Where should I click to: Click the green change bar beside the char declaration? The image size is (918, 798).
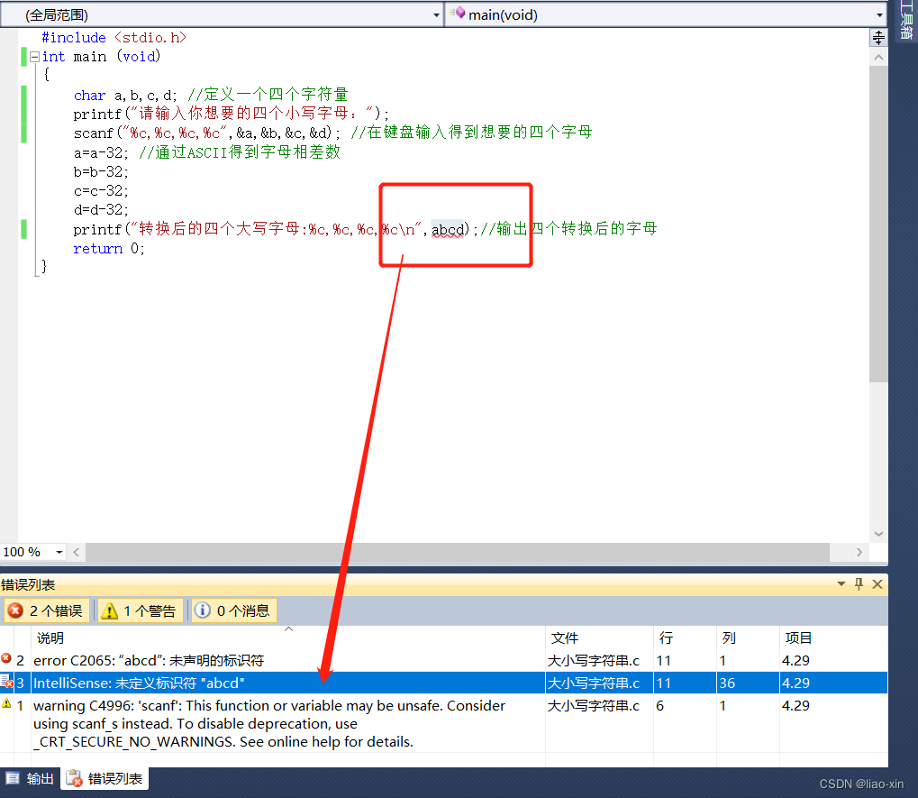tap(23, 94)
